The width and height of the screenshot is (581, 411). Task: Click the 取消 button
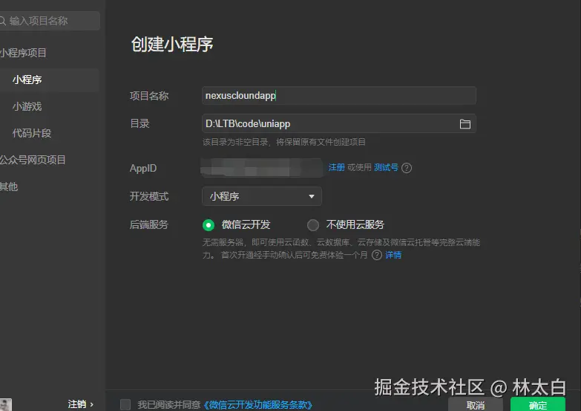coord(476,404)
